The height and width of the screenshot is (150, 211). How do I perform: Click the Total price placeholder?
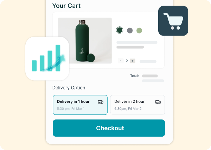click(150, 76)
